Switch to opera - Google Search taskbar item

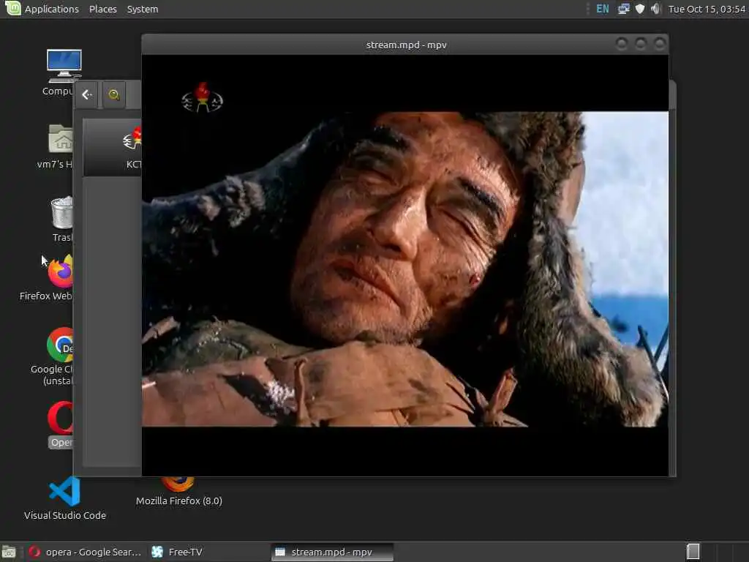(85, 552)
